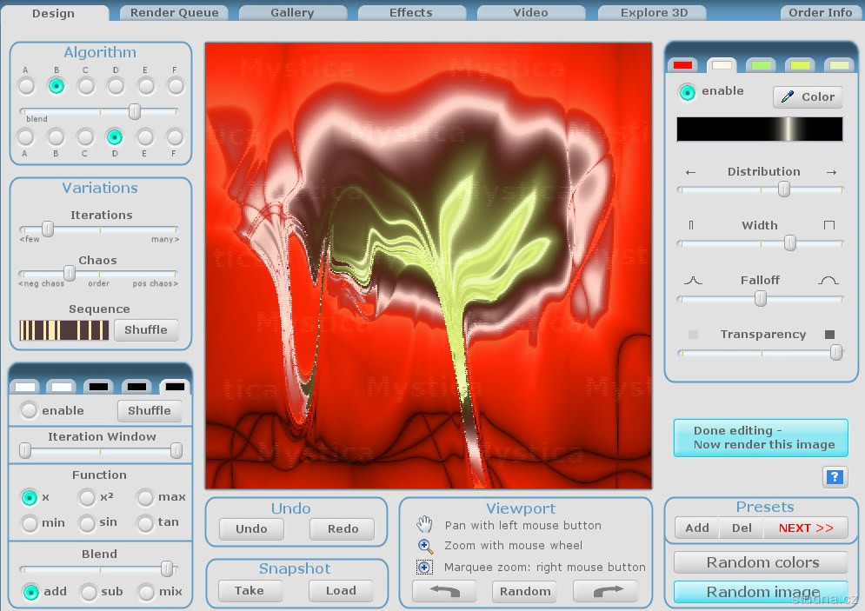Select algorithm F in the top row
This screenshot has width=865, height=611.
tap(176, 86)
